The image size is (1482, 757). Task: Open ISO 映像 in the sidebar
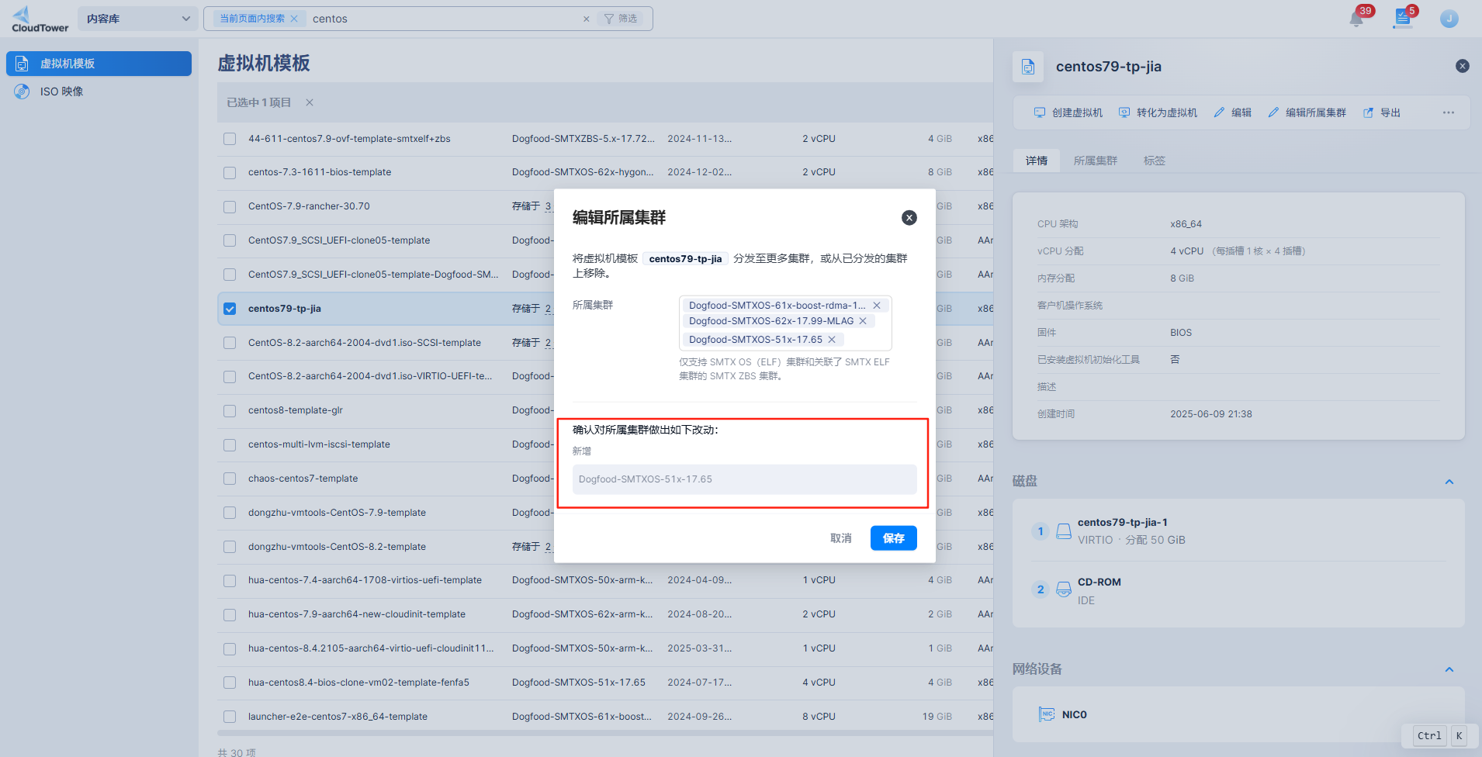tap(61, 92)
